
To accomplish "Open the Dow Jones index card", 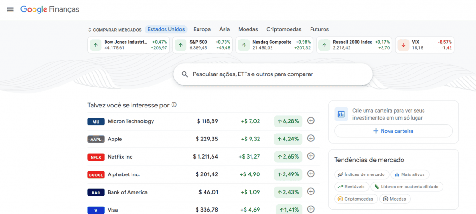I will [128, 45].
